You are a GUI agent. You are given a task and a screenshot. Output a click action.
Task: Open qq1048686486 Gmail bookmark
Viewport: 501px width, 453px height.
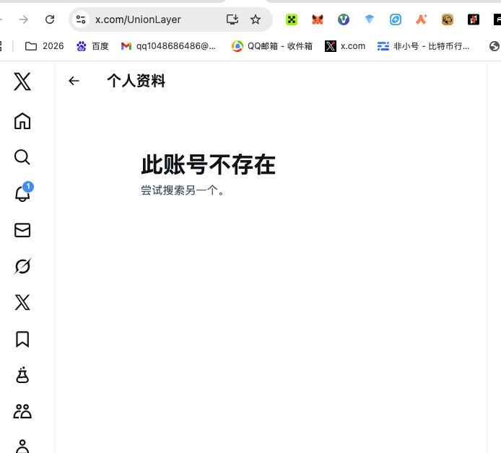tap(168, 46)
